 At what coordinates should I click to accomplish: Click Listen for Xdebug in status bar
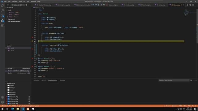pyautogui.click(x=29, y=106)
